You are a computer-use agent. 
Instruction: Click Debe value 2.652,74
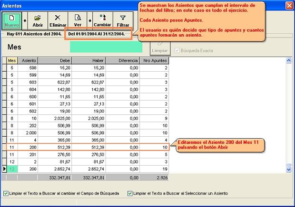55,169
